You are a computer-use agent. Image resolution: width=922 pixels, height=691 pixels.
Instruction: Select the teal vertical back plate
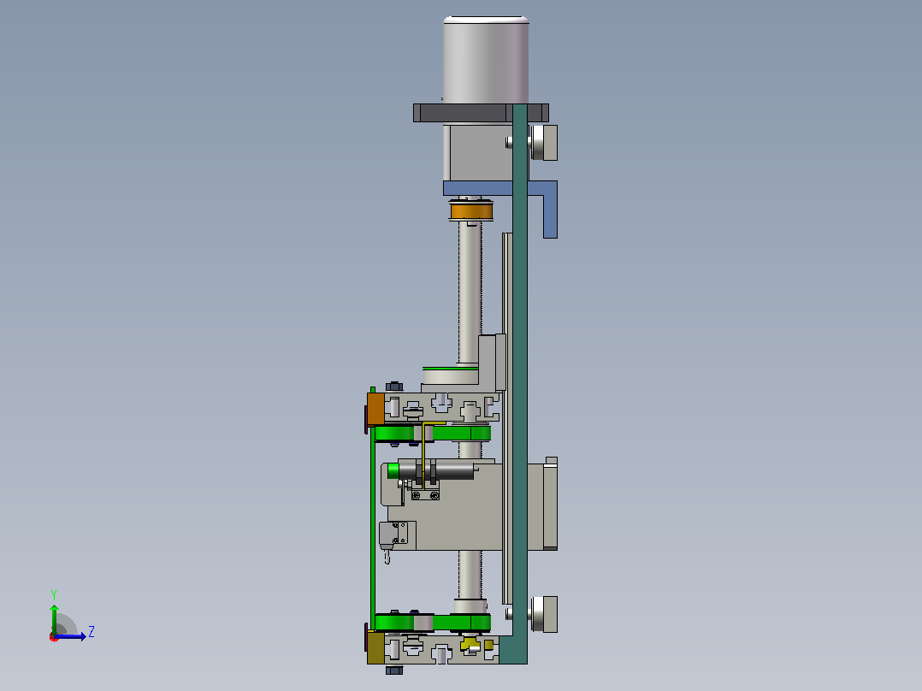point(520,382)
